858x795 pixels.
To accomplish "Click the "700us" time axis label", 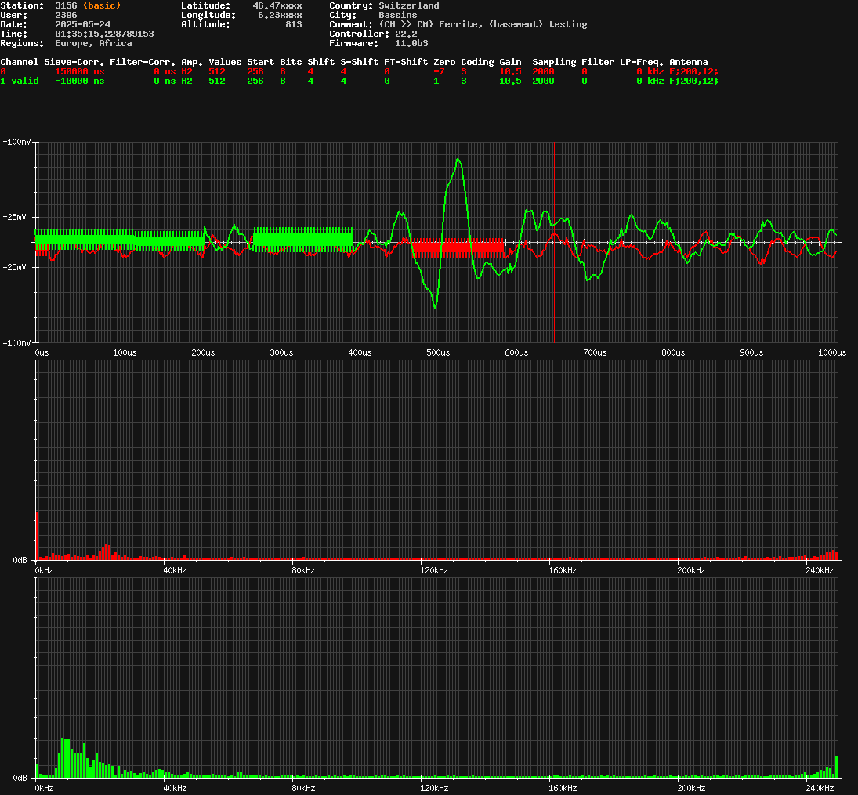I will point(595,353).
